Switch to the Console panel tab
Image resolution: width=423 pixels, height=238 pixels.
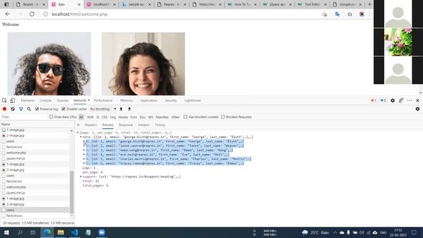click(46, 100)
